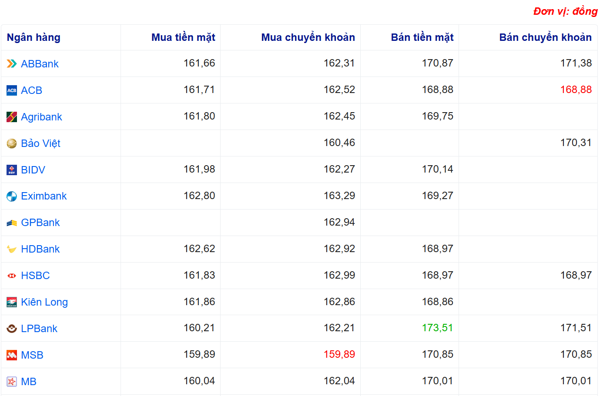
Task: Sort by Mua tiền mặt column header
Action: point(183,37)
